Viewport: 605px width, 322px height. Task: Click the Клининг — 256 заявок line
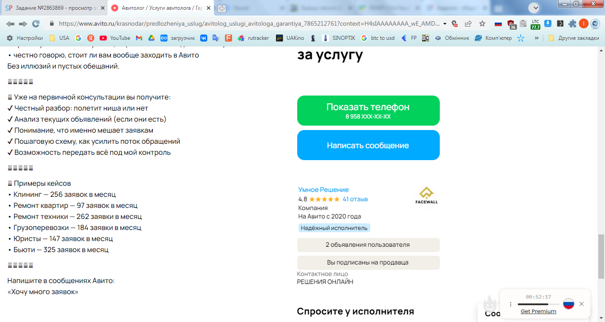click(x=62, y=194)
